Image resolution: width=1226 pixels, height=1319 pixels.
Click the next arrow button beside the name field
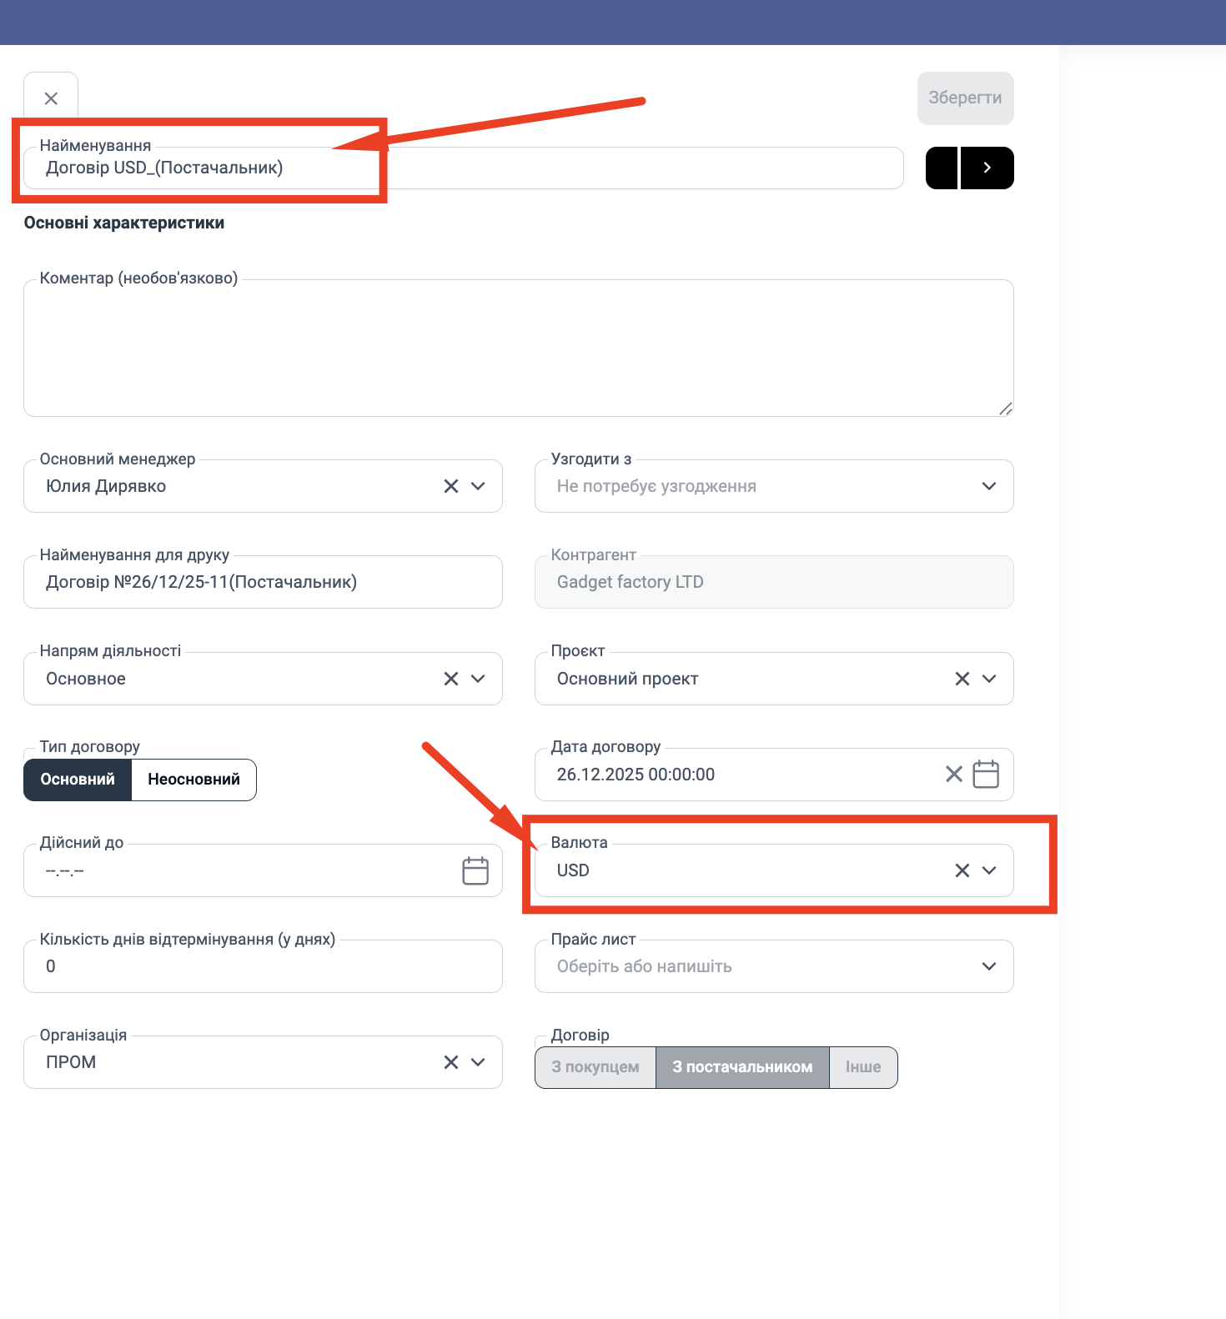(x=987, y=168)
